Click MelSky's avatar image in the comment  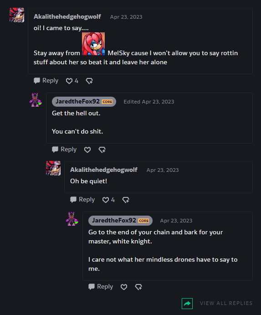[93, 44]
